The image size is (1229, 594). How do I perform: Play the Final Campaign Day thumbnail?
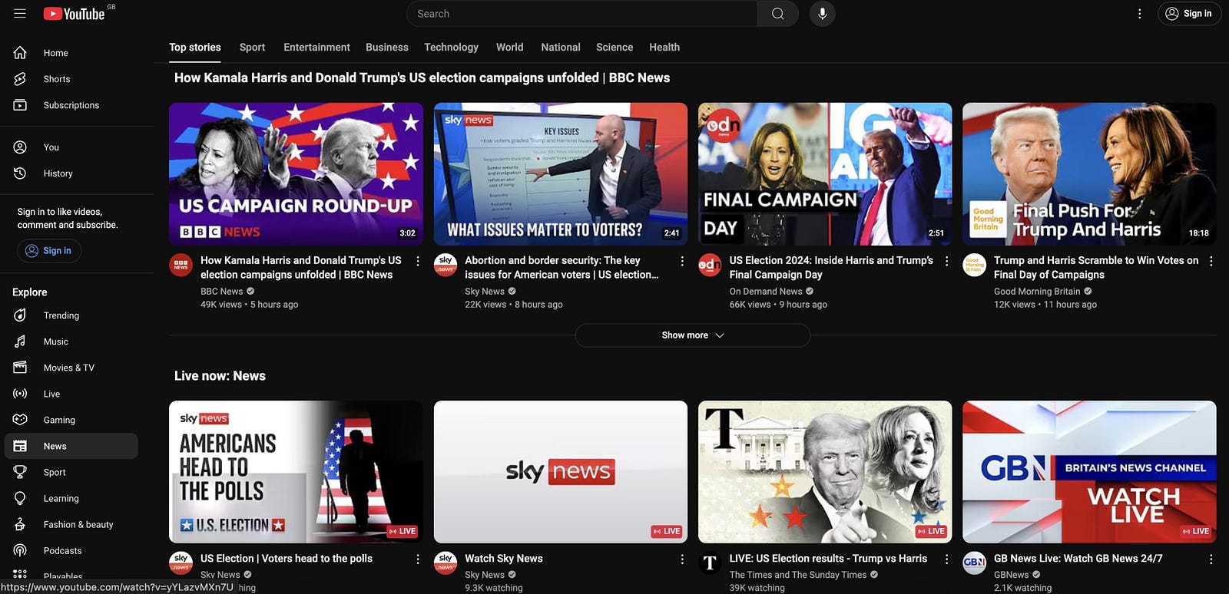[x=825, y=174]
